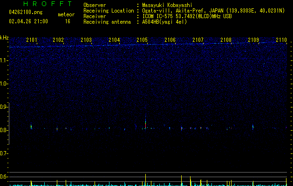The height and width of the screenshot is (186, 293).
Task: Click the kHz axis unit label
Action: click(4, 38)
